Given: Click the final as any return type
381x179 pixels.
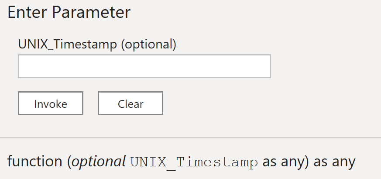Looking at the screenshot, I should (x=335, y=162).
